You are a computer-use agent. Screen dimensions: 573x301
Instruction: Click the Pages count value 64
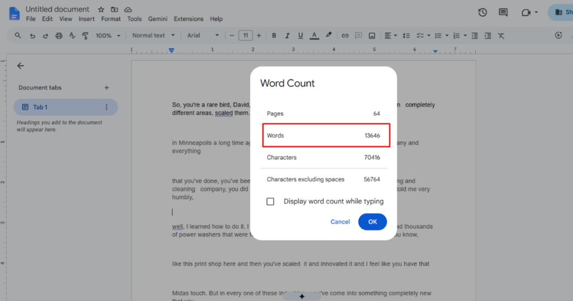[x=377, y=114]
